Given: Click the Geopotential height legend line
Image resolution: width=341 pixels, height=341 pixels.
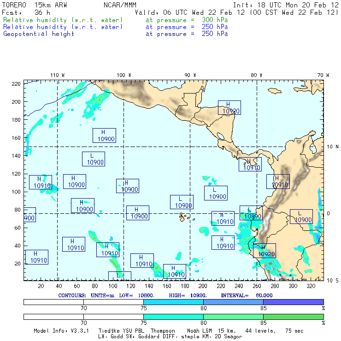Looking at the screenshot, I should click(39, 34).
